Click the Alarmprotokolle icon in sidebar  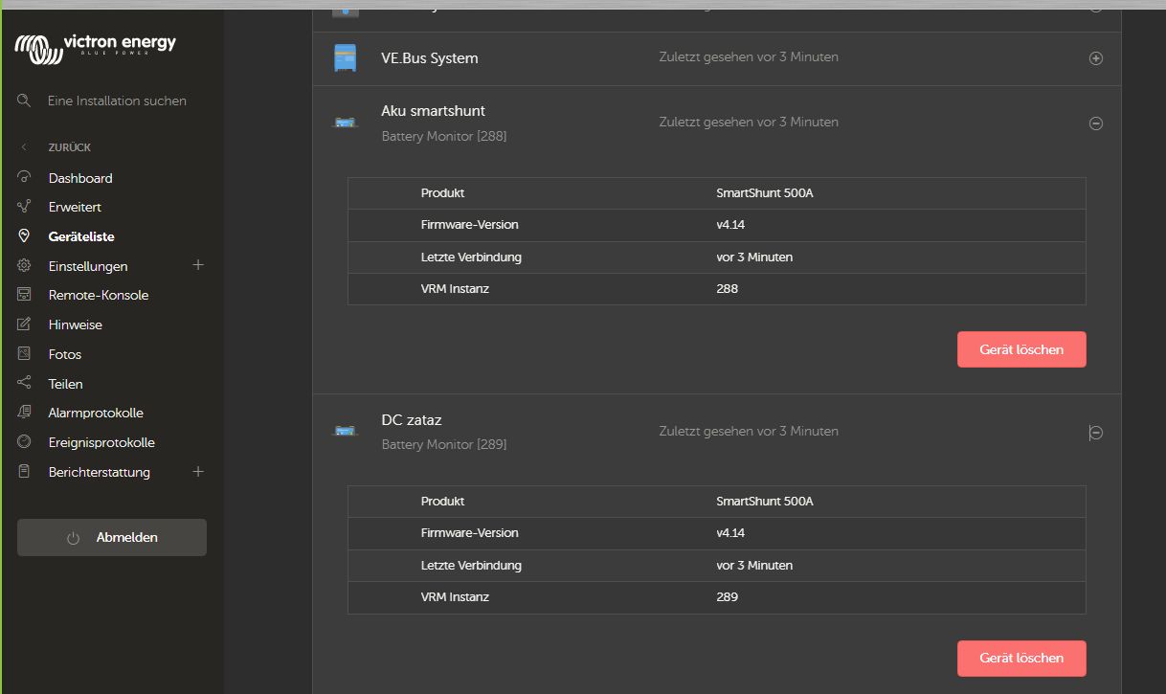(x=25, y=413)
